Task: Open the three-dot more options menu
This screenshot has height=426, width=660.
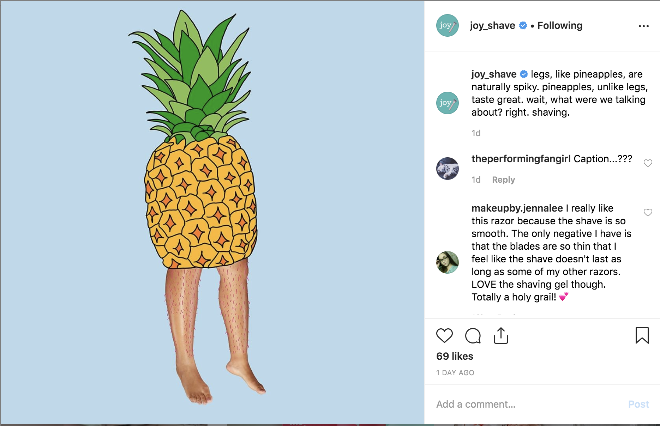Action: point(643,26)
